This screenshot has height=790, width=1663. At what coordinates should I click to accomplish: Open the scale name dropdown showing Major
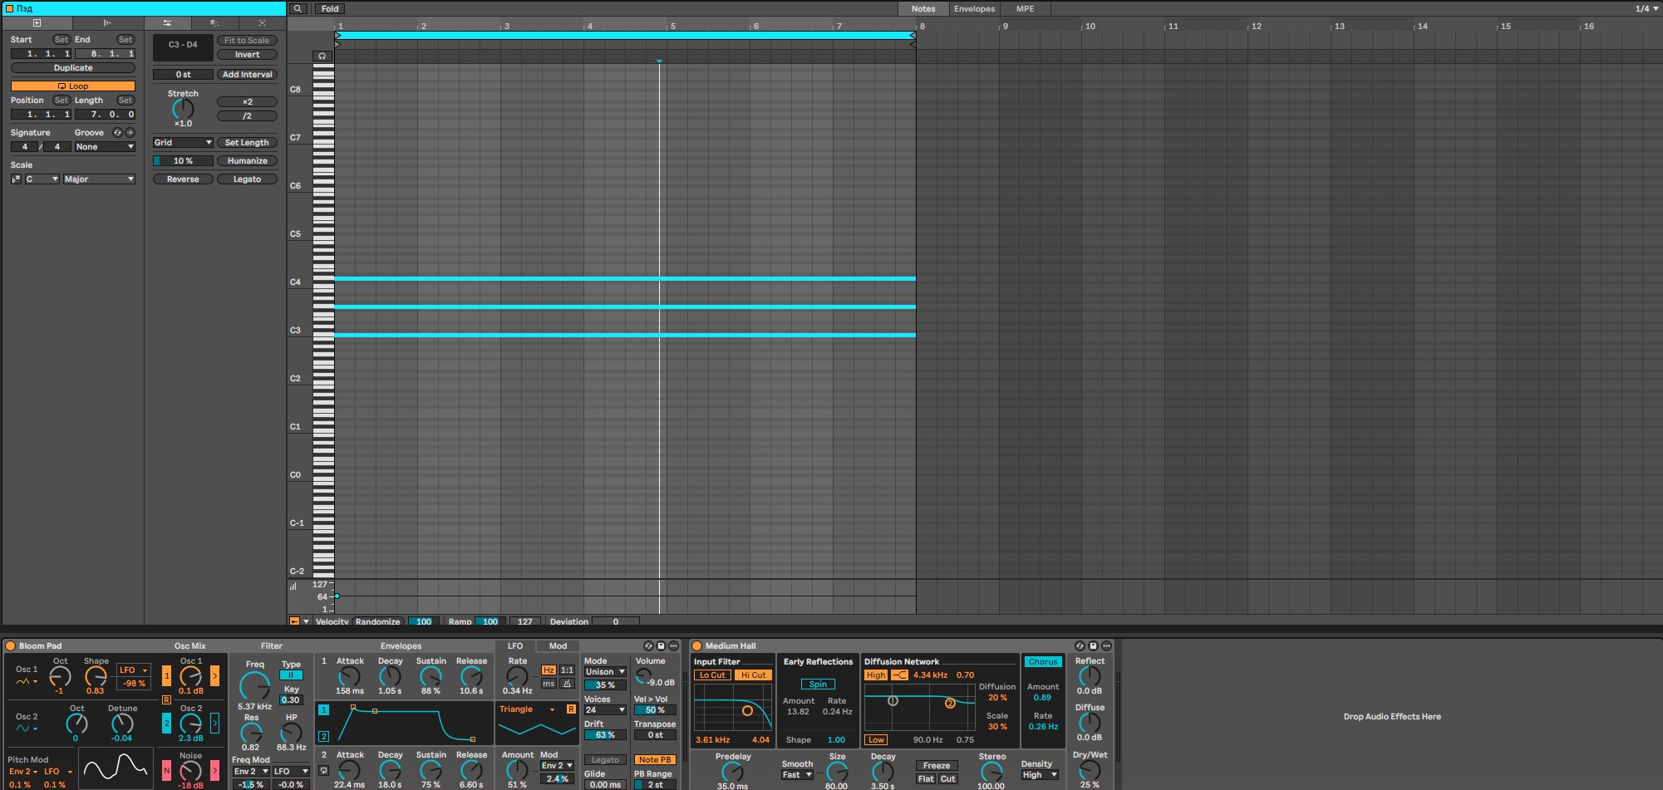(99, 179)
